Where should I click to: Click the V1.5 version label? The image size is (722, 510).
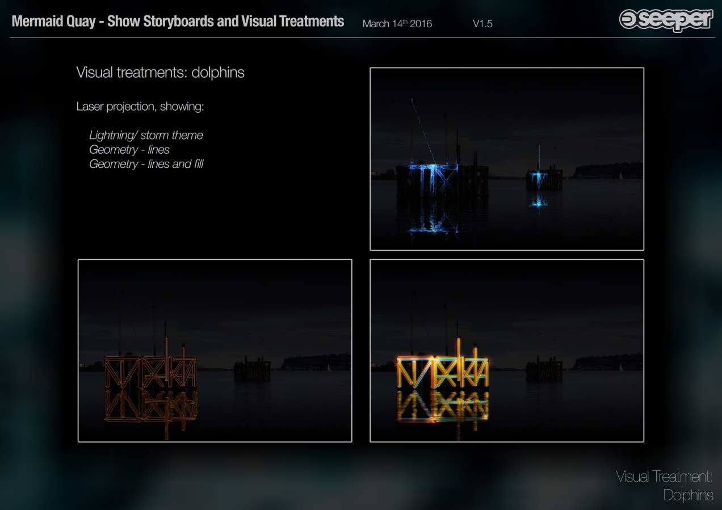pyautogui.click(x=482, y=24)
